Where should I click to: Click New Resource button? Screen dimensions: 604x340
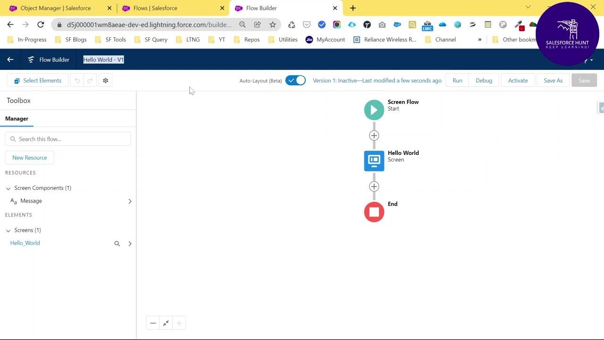[x=30, y=158]
